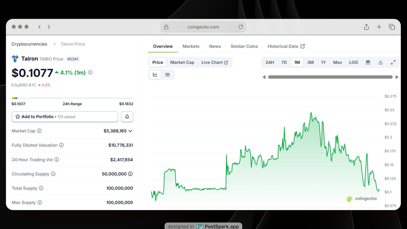Click the Fully Diluted Valuation info icon

[61, 145]
